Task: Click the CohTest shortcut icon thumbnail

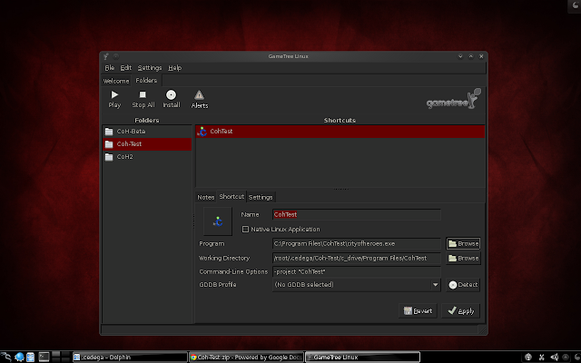Action: [x=218, y=221]
